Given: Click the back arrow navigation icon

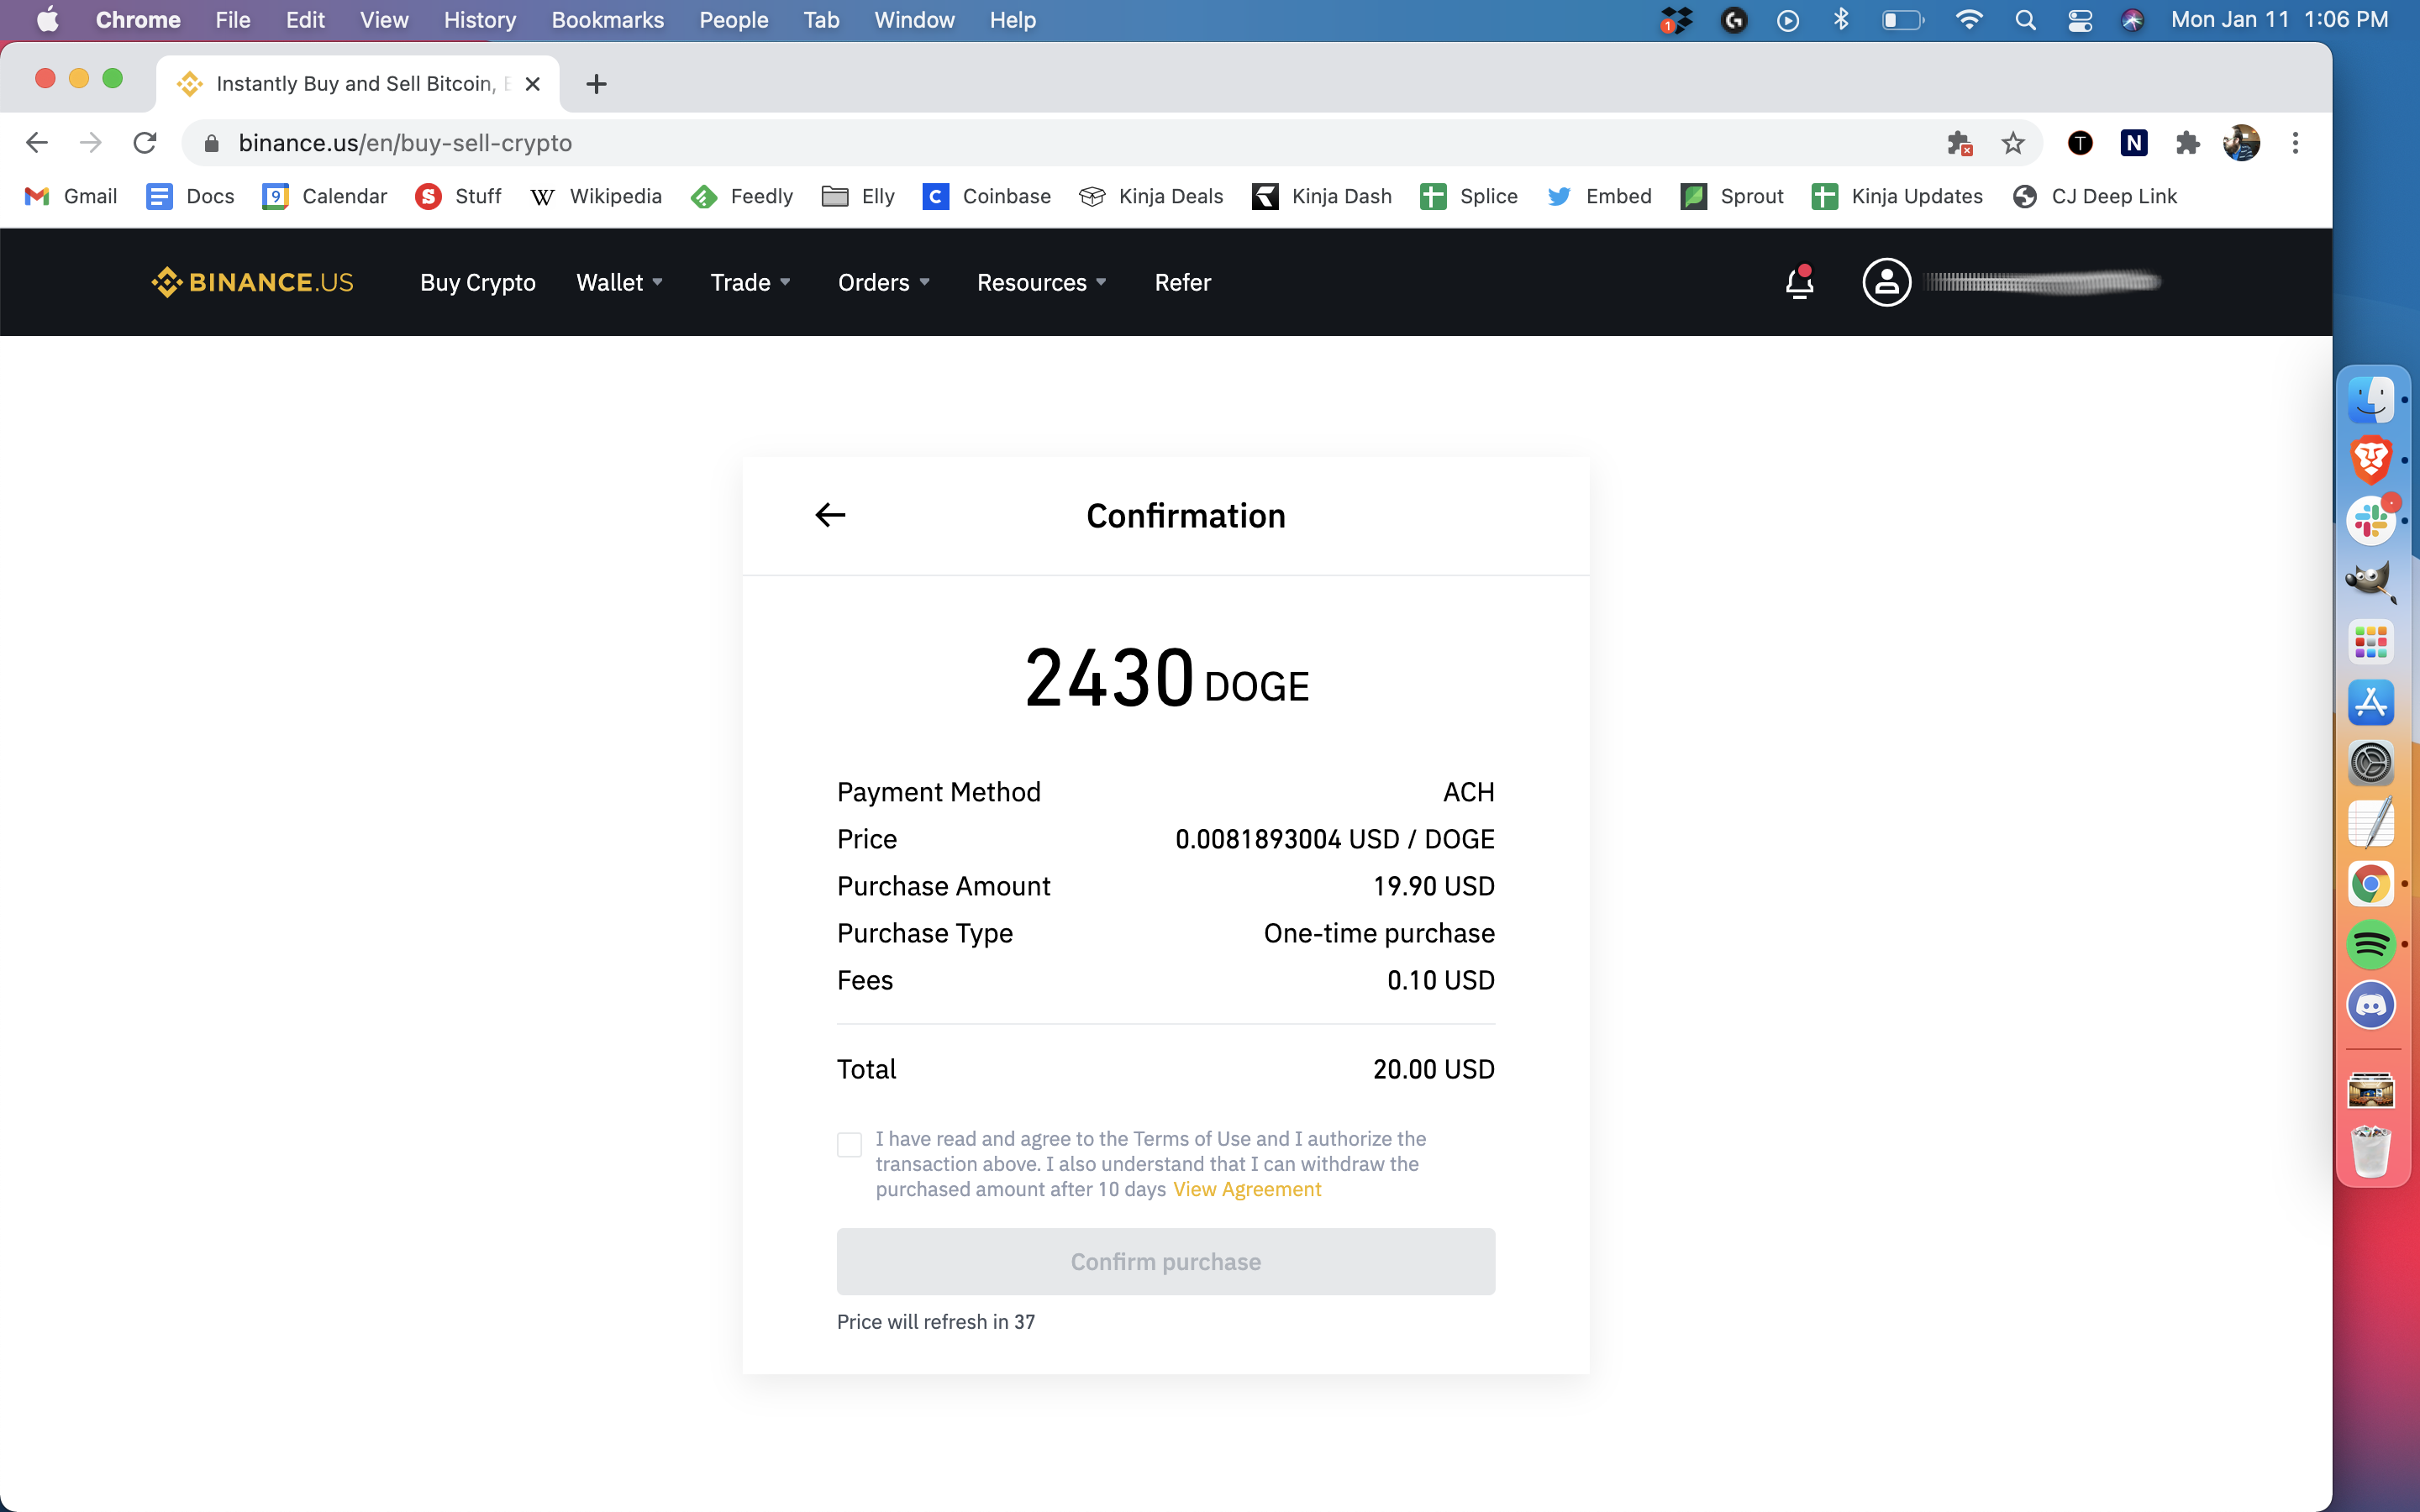Looking at the screenshot, I should [x=831, y=514].
